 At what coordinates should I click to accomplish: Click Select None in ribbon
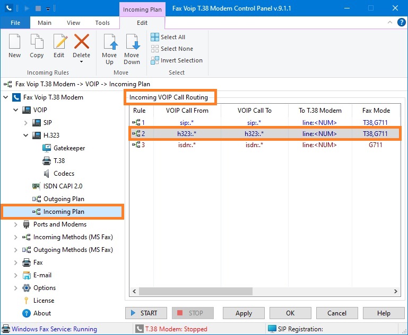click(x=172, y=49)
